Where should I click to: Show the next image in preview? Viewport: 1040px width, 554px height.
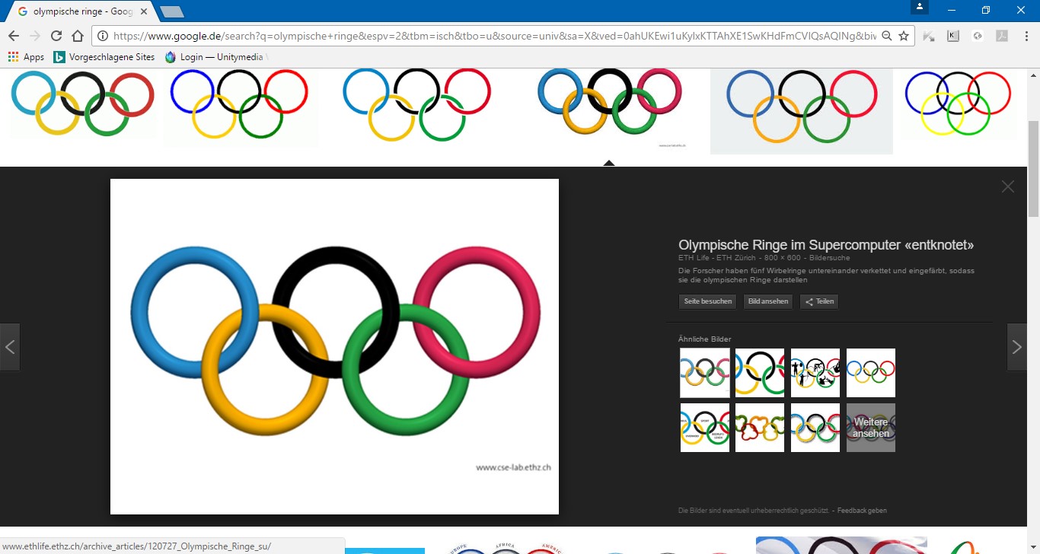(x=1017, y=347)
